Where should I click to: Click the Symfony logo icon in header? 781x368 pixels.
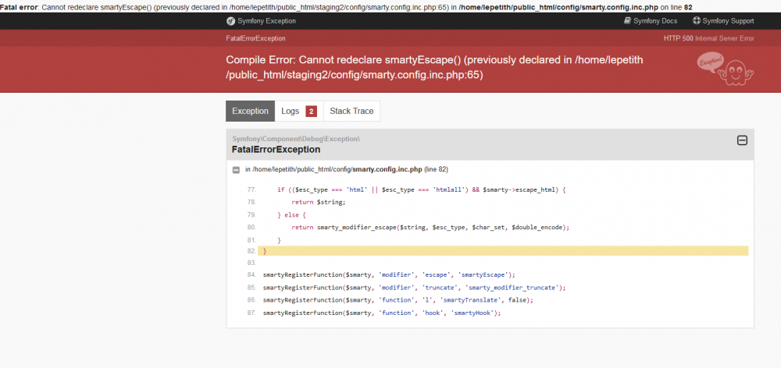point(231,21)
